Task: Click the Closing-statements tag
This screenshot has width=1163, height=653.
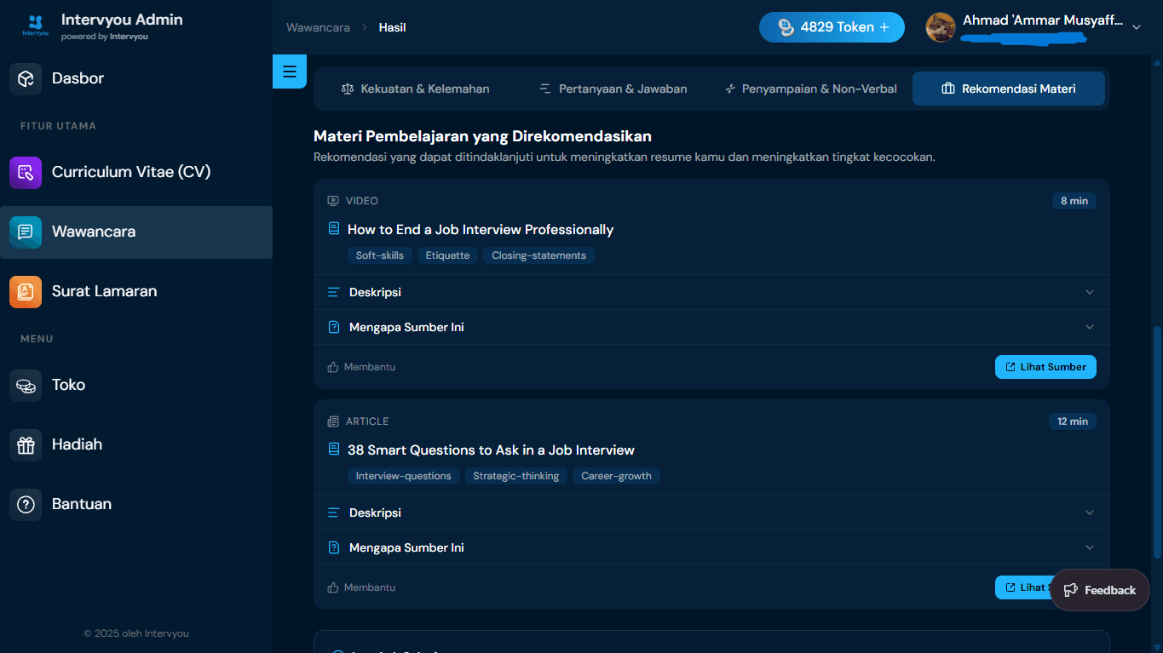Action: point(538,255)
